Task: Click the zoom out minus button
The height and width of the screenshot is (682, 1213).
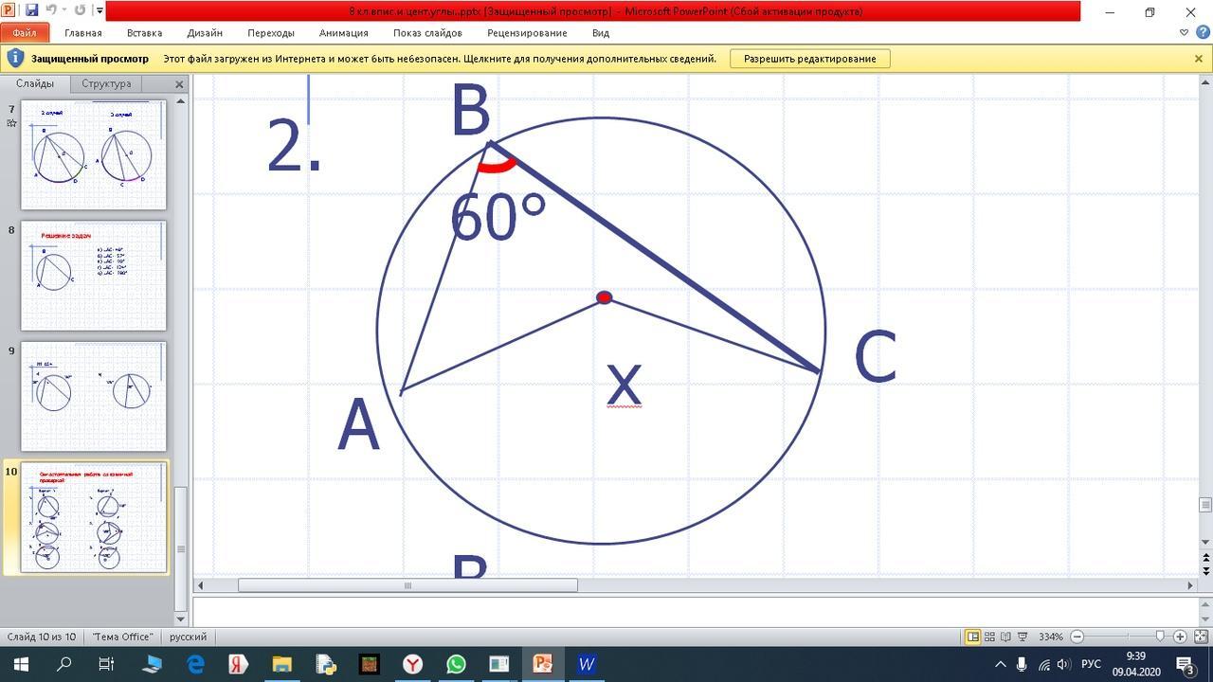Action: (1077, 637)
